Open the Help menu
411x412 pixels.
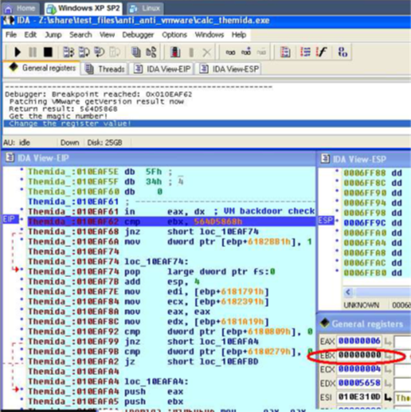[x=239, y=35]
